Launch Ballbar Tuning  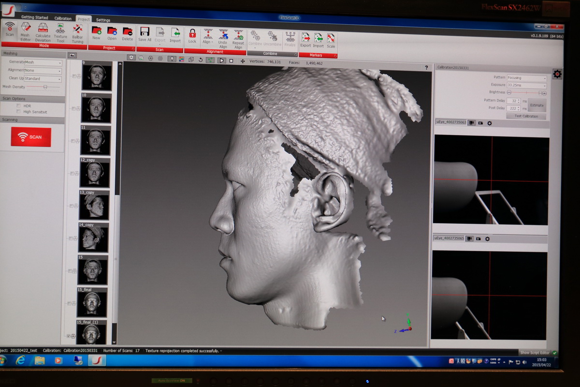pos(77,31)
